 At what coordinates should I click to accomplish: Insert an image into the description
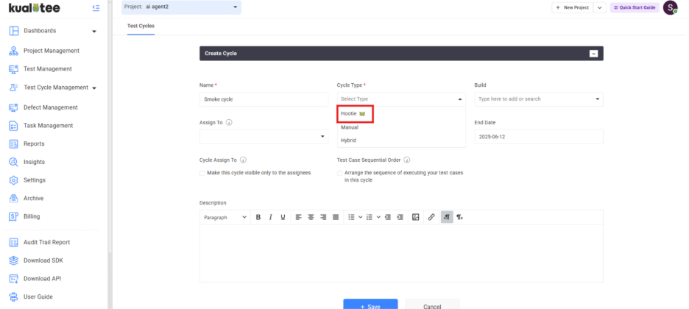tap(416, 217)
